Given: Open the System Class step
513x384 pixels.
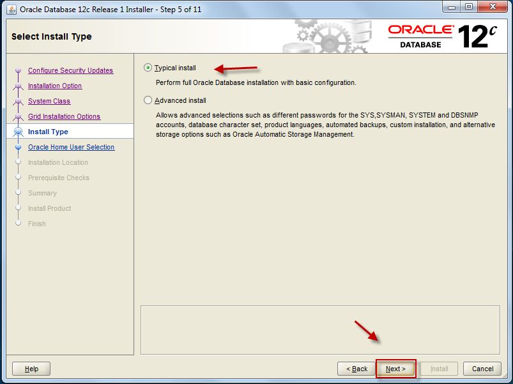Looking at the screenshot, I should (x=51, y=101).
